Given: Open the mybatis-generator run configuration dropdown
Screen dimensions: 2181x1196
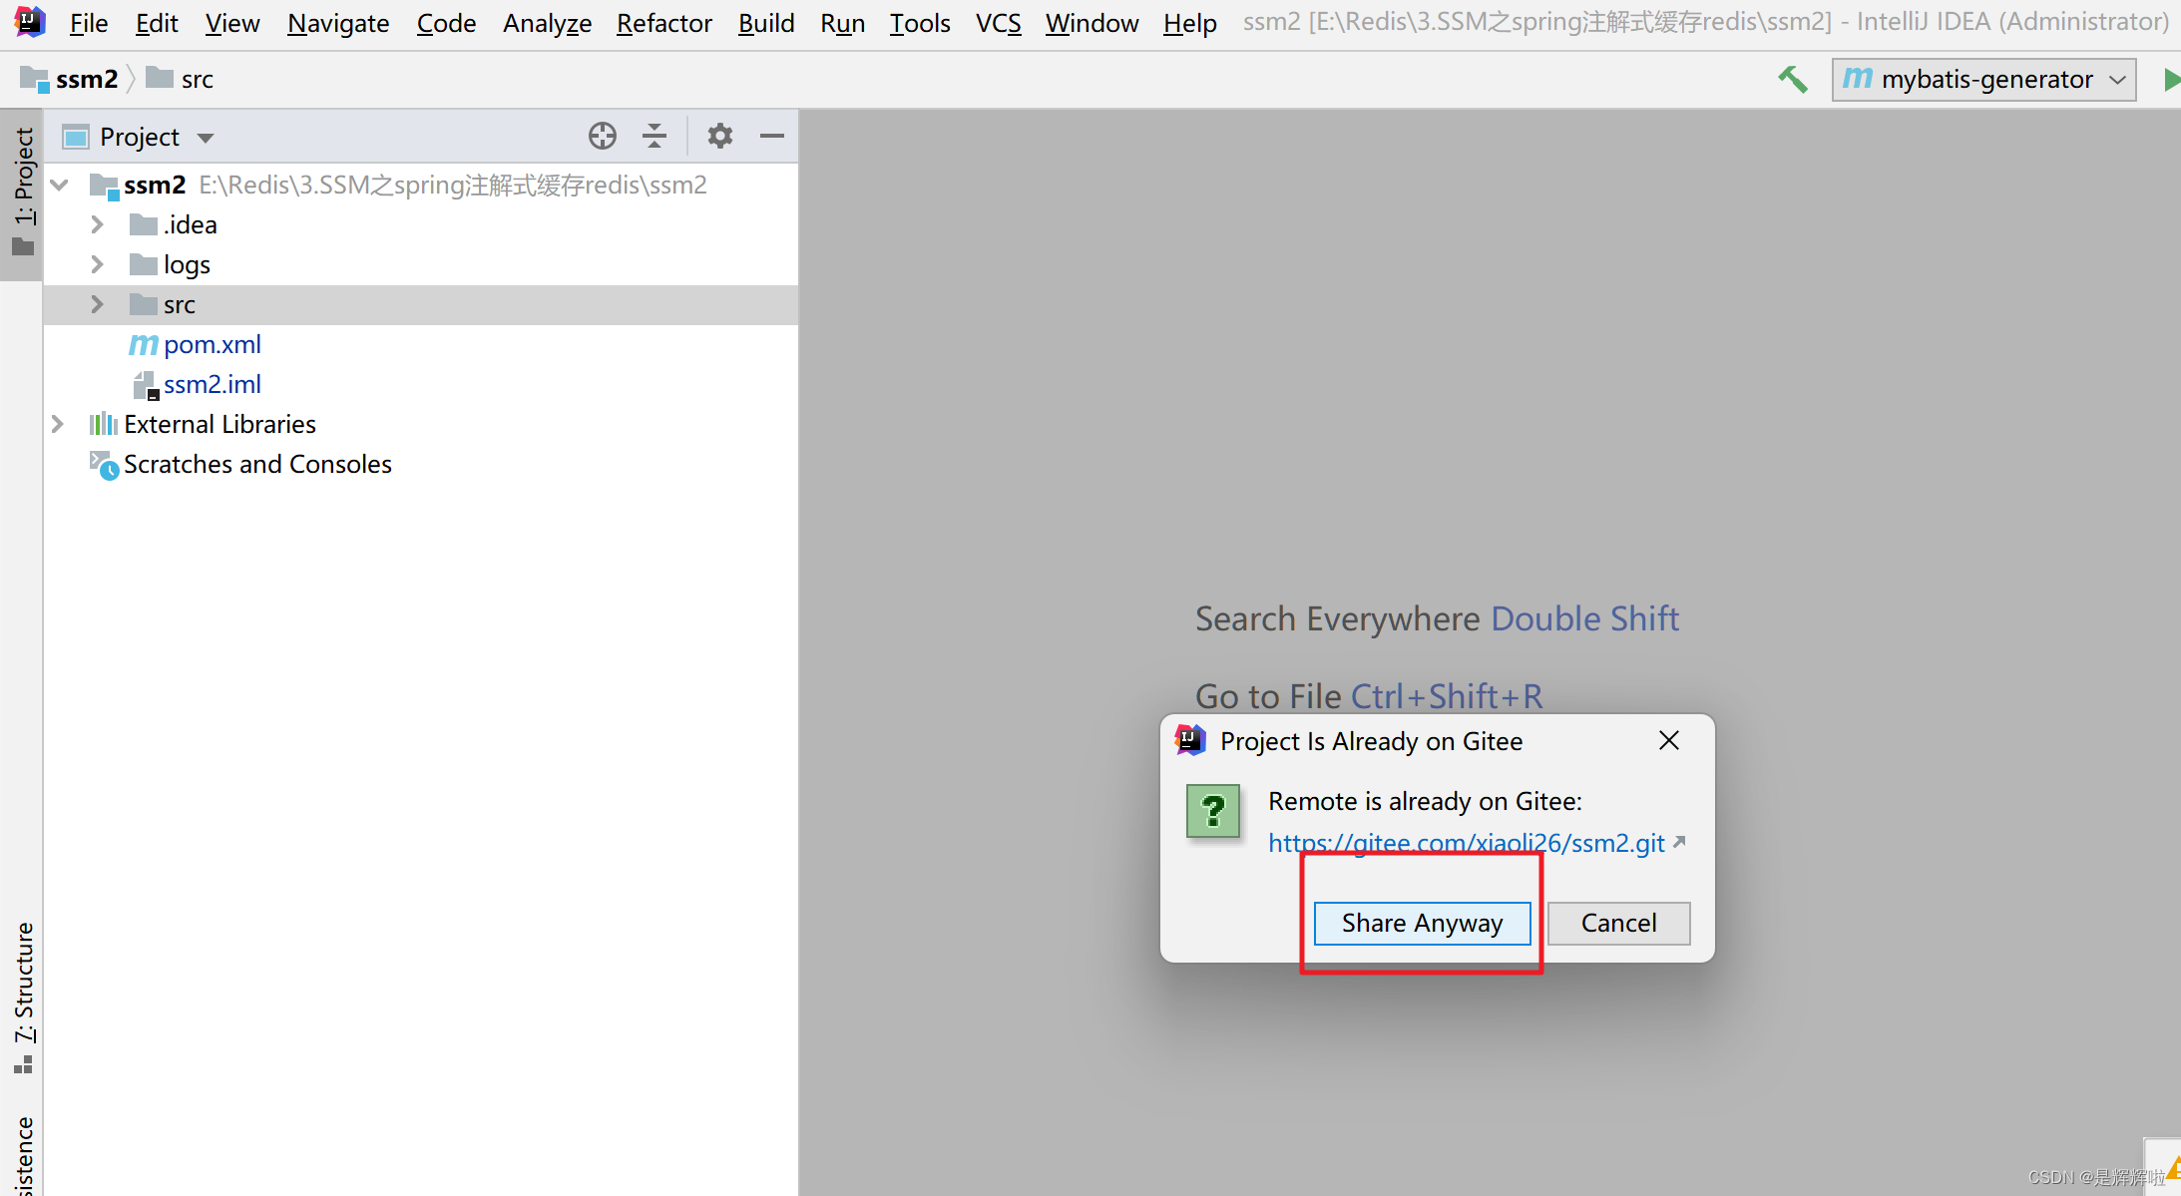Looking at the screenshot, I should pos(1983,80).
